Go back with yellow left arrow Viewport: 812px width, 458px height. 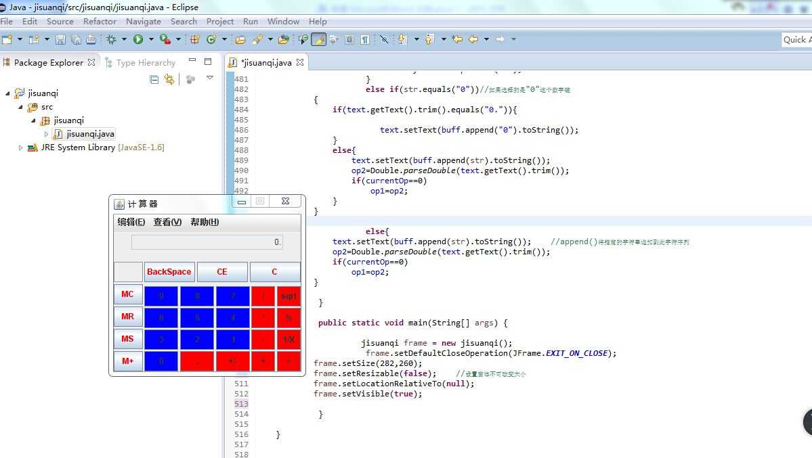click(473, 39)
